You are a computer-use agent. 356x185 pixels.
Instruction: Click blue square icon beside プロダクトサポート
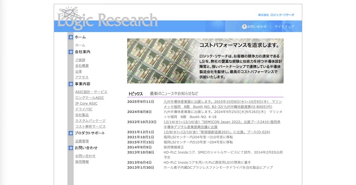71,133
